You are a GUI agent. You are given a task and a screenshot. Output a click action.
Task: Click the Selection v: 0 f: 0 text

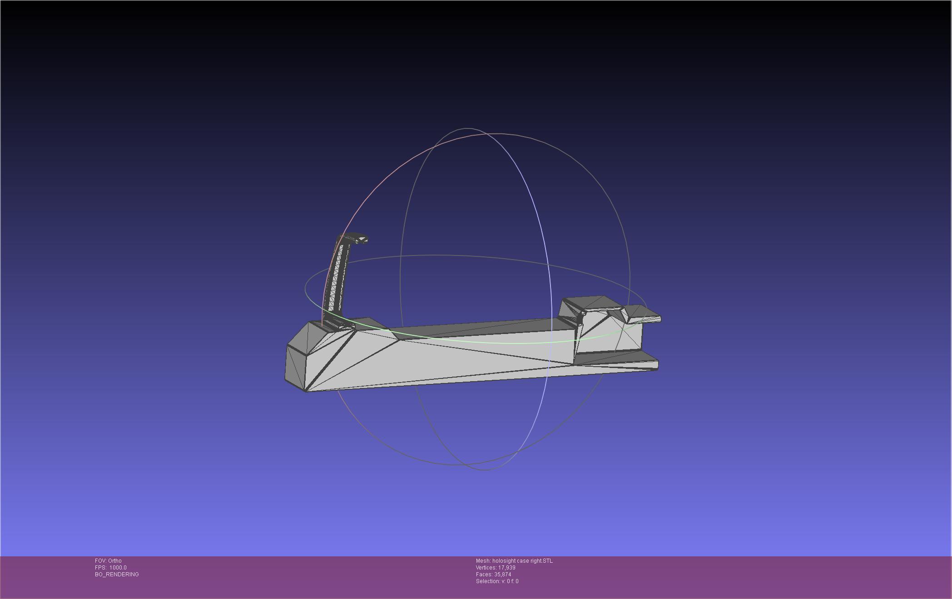pyautogui.click(x=497, y=581)
